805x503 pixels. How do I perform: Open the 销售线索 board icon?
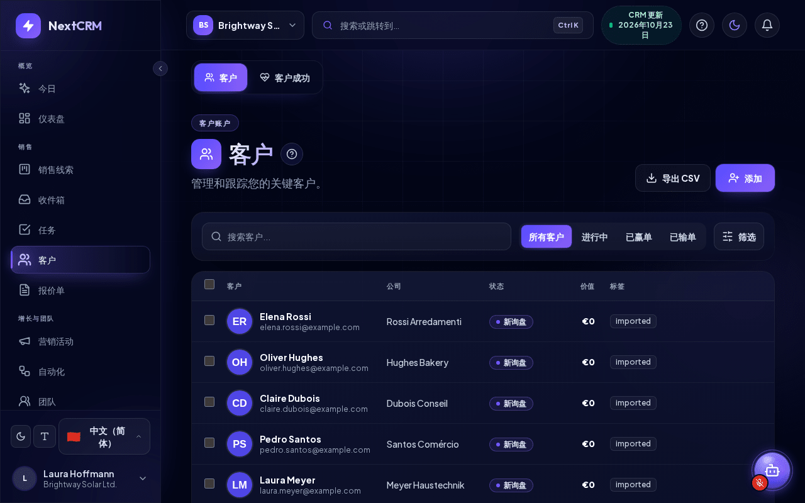pos(25,169)
